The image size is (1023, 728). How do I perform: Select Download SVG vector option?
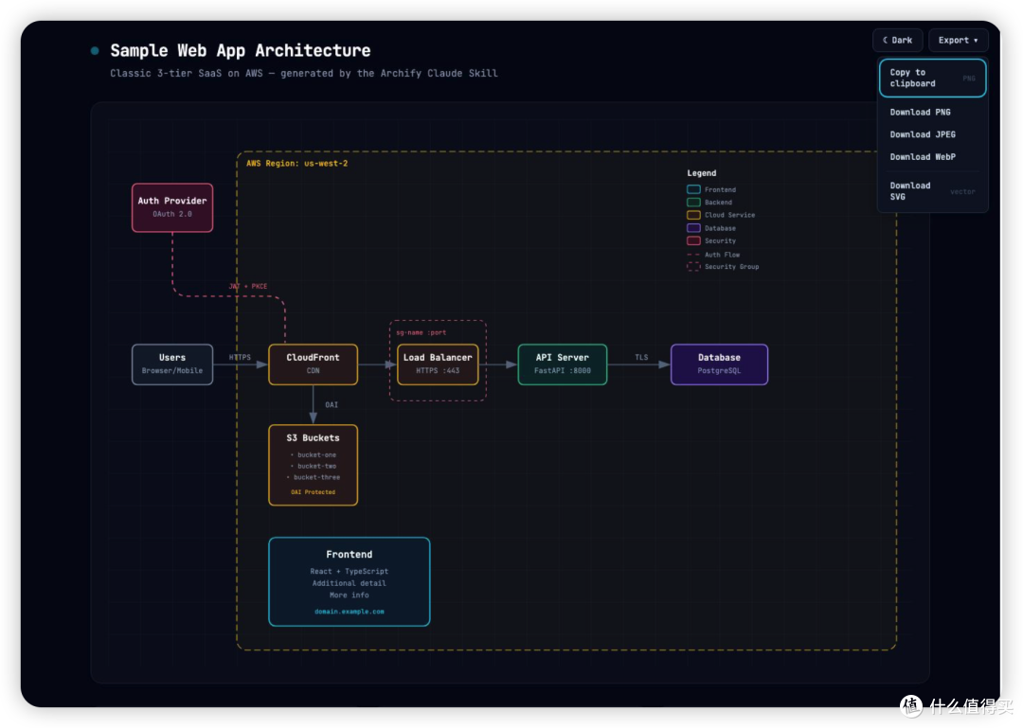(932, 191)
